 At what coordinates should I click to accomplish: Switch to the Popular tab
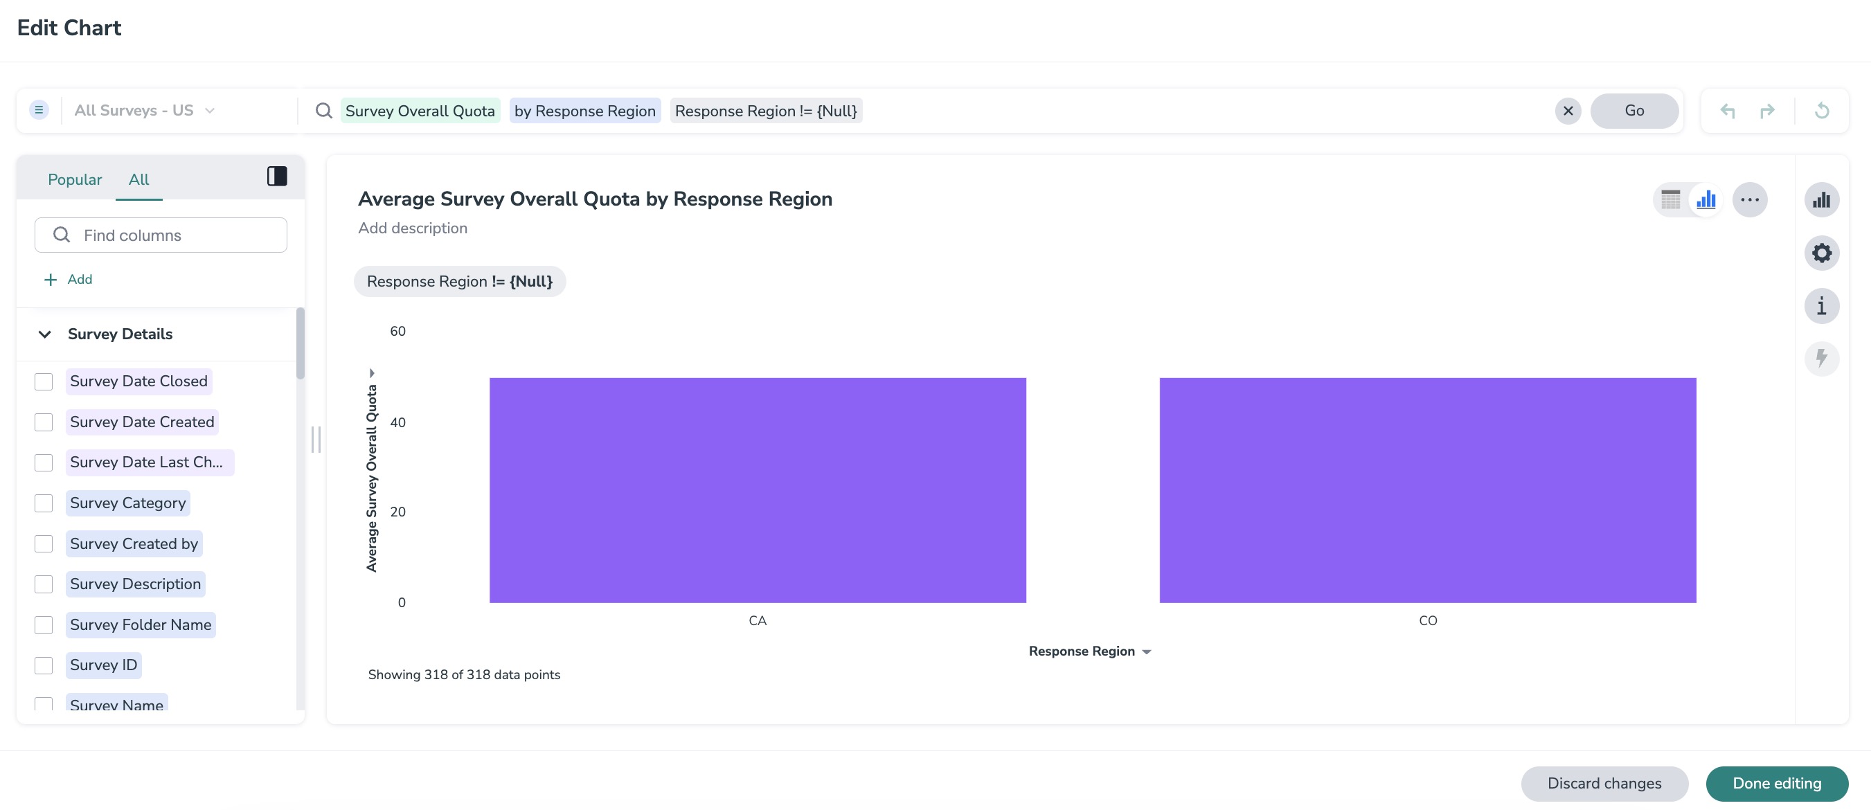point(75,179)
